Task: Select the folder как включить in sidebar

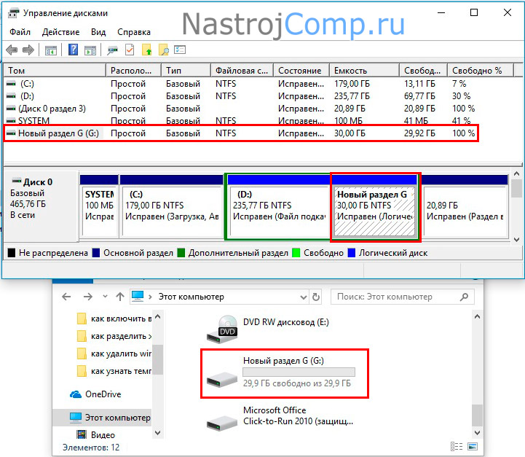Action: coord(114,319)
